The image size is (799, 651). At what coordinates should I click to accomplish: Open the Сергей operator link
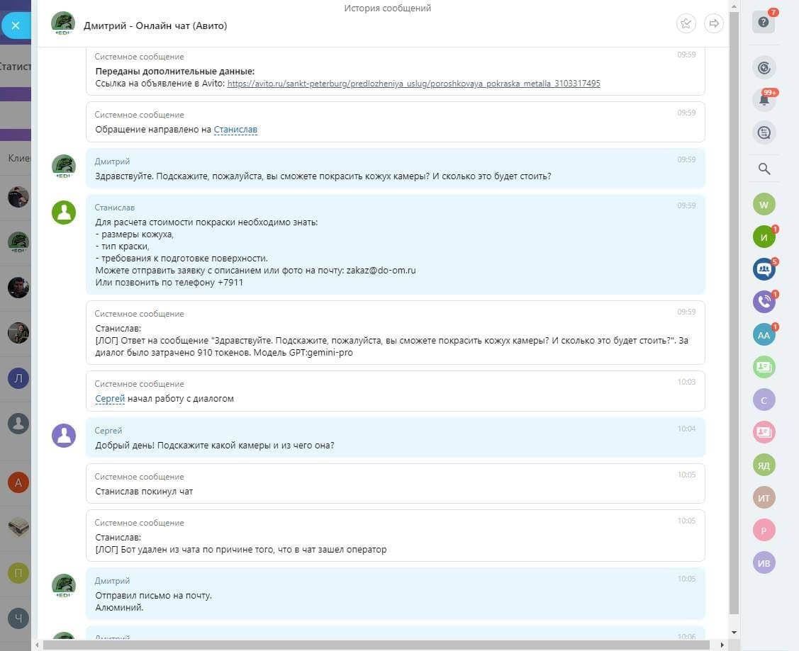point(110,399)
